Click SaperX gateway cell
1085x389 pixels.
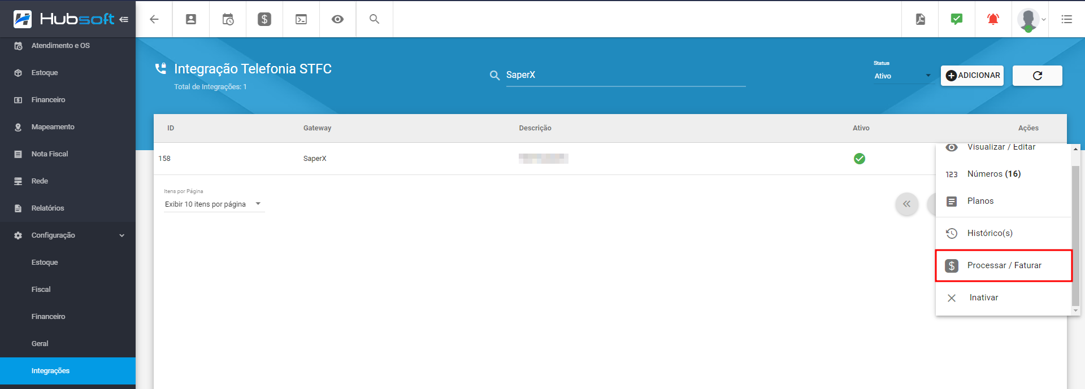pos(315,159)
